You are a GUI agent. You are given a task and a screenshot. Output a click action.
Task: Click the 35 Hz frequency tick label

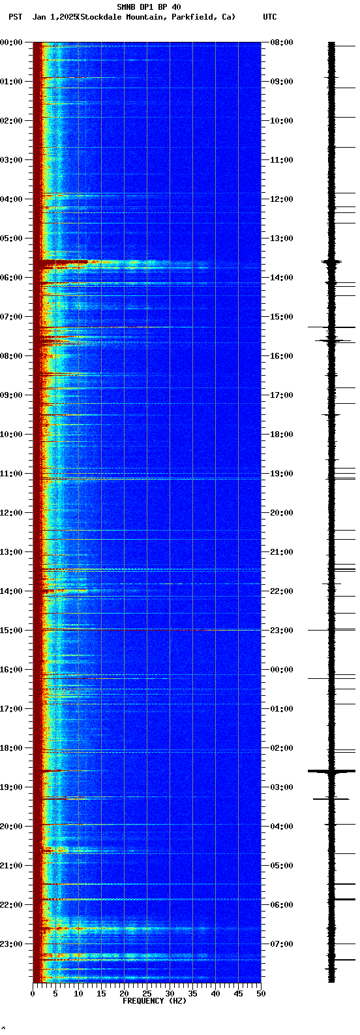(x=192, y=994)
